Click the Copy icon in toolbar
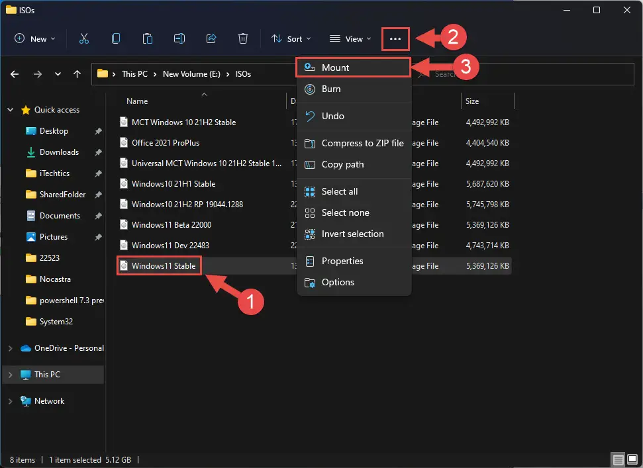Screen dimensions: 643x468 tap(116, 38)
